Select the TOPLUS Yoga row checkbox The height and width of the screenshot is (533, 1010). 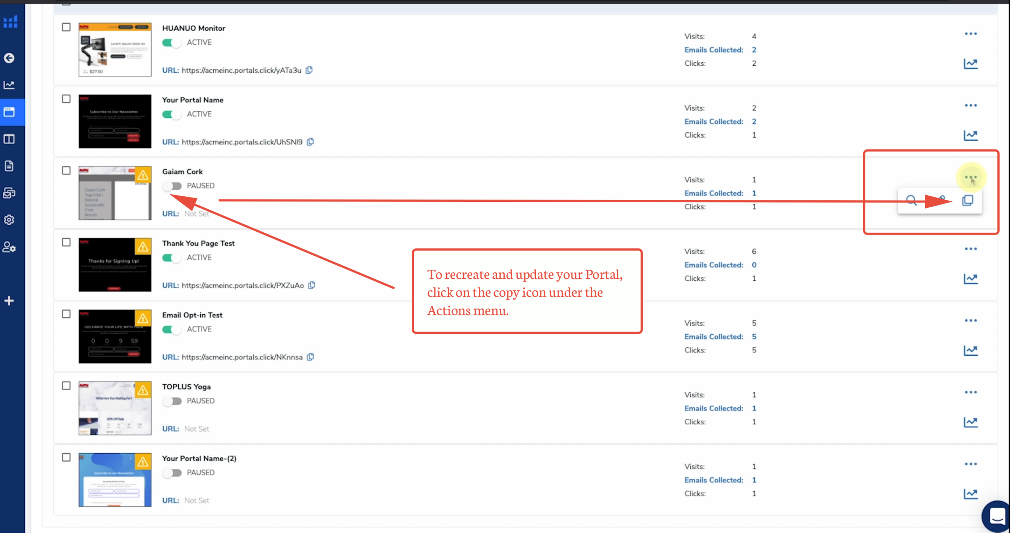[66, 386]
